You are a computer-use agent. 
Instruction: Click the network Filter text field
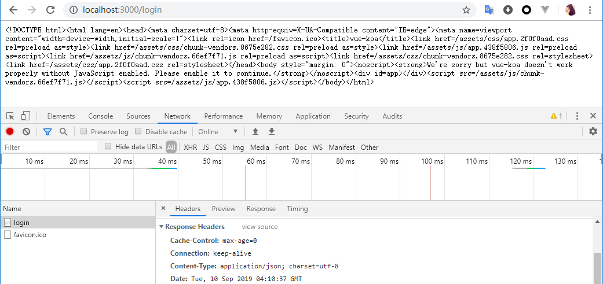coord(50,147)
